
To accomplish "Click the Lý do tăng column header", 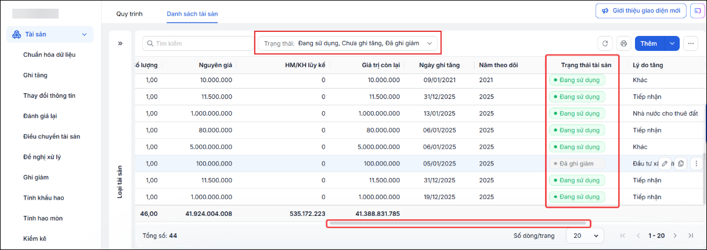I will pyautogui.click(x=648, y=65).
